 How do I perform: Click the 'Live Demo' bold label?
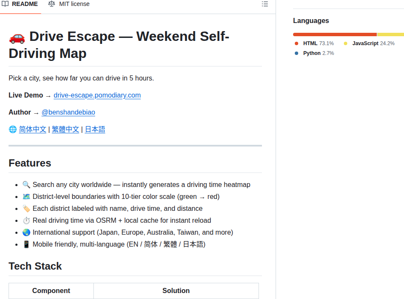point(26,95)
